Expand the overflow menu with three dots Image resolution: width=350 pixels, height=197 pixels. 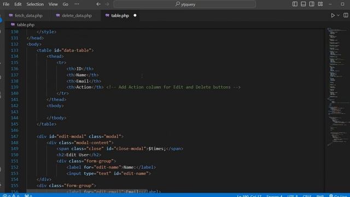click(x=77, y=4)
